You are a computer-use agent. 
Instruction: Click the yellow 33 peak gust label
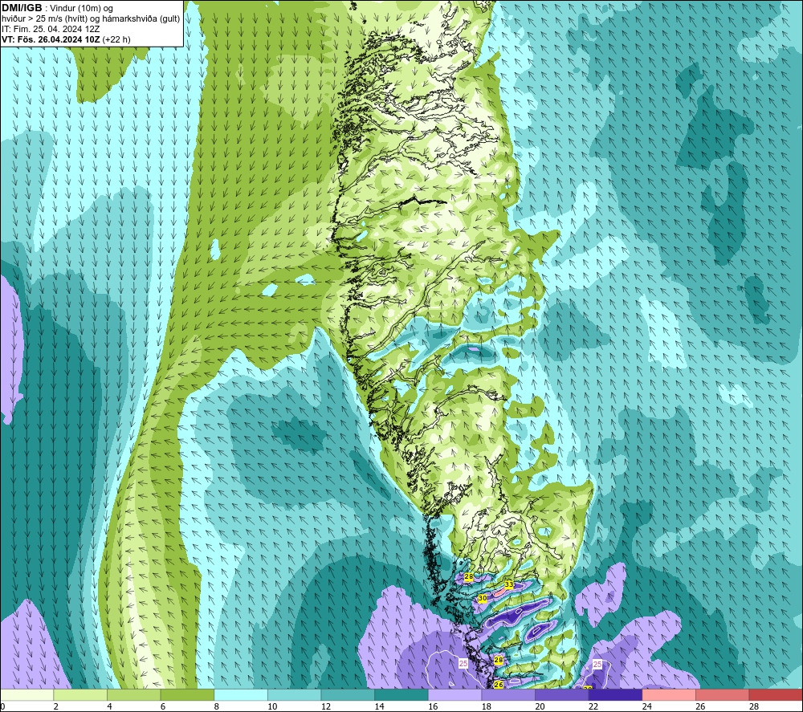[508, 584]
